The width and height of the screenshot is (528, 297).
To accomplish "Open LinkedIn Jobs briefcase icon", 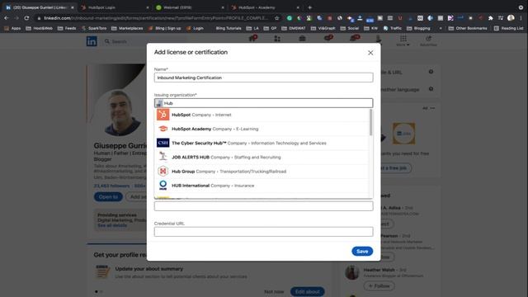I will pos(302,39).
